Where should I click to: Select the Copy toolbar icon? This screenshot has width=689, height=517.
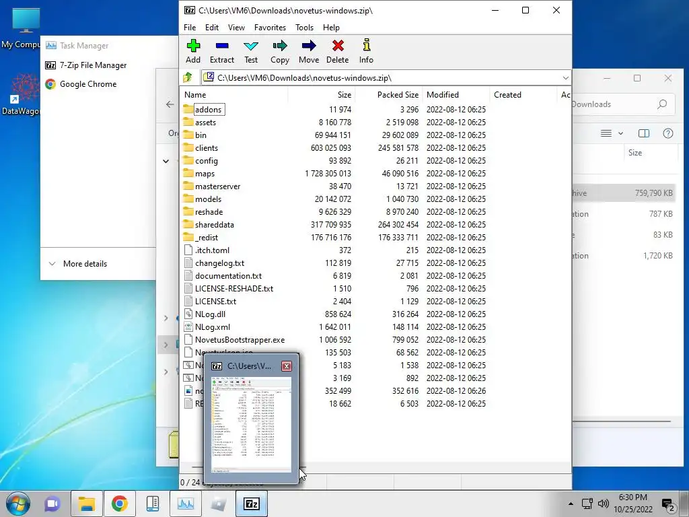point(279,51)
